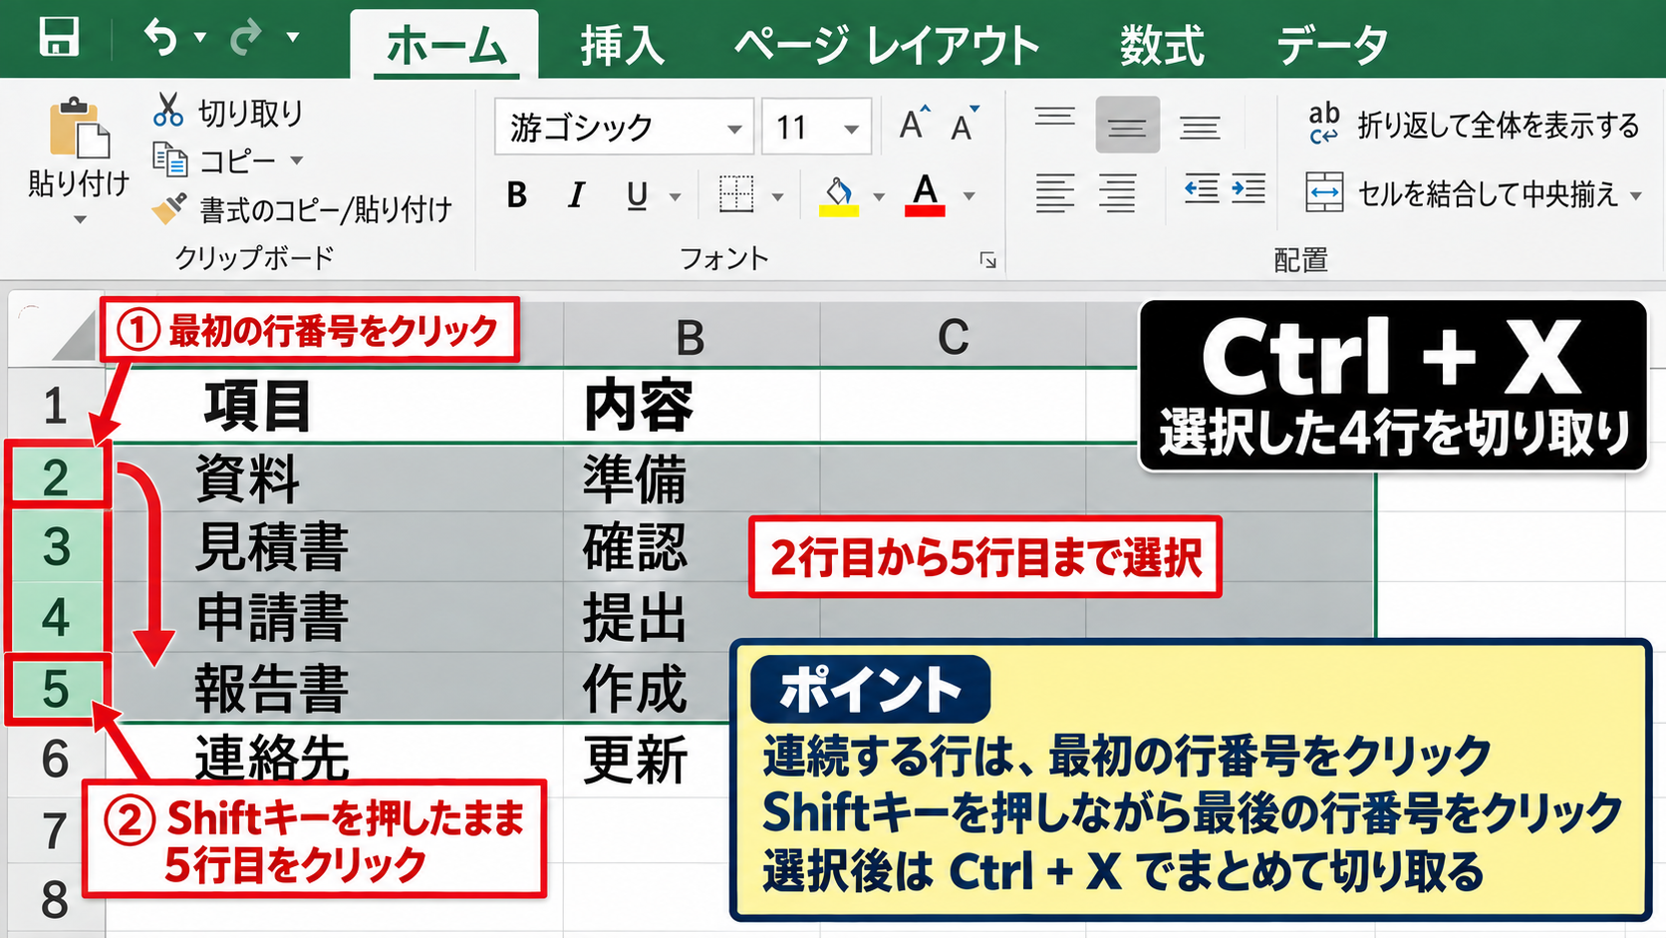Viewport: 1666px width, 938px height.
Task: Select the header cell 内容
Action: tap(692, 406)
